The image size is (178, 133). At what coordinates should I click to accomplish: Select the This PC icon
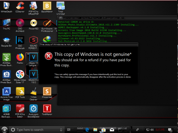coord(6,24)
